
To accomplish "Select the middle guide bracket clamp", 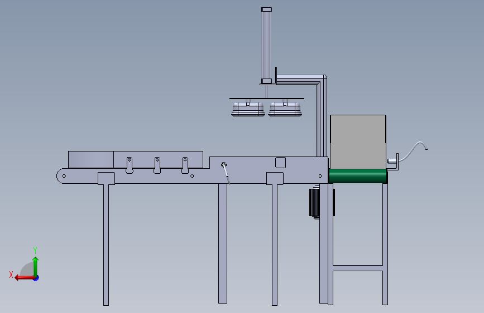I will coord(157,165).
